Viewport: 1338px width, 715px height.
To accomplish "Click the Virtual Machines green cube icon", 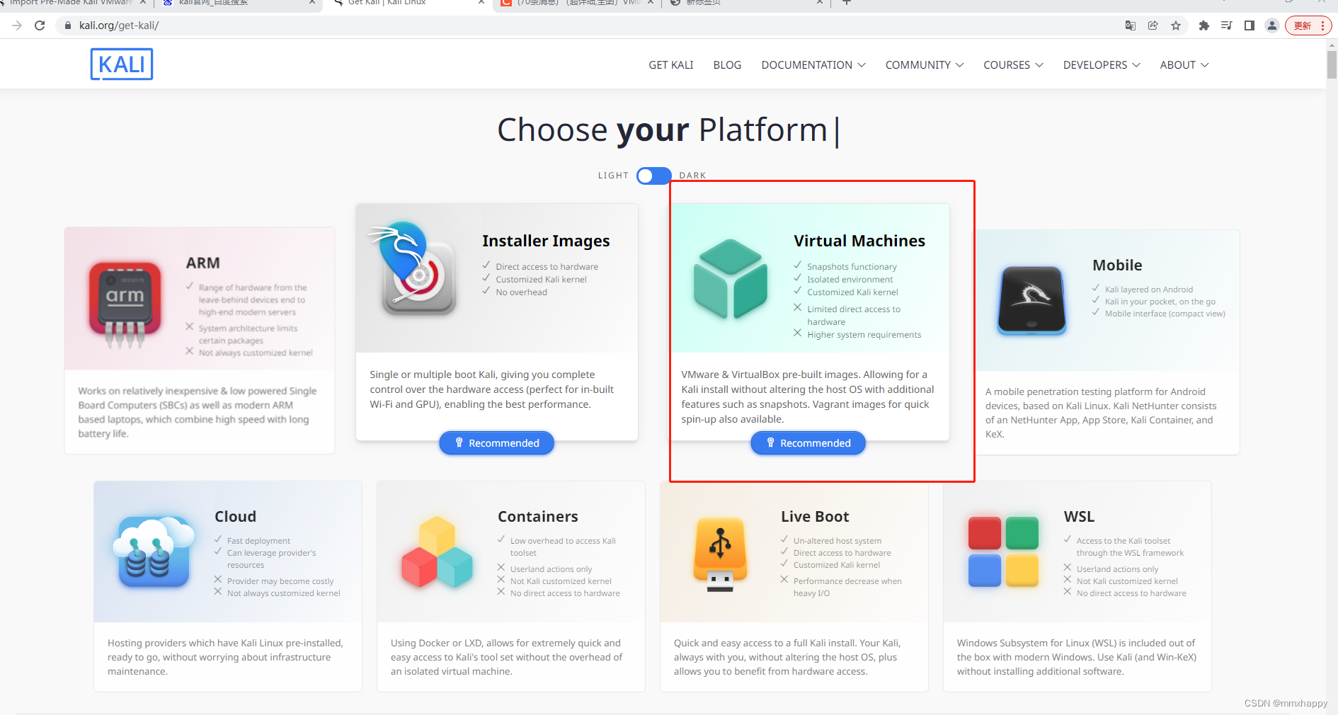I will [x=731, y=278].
